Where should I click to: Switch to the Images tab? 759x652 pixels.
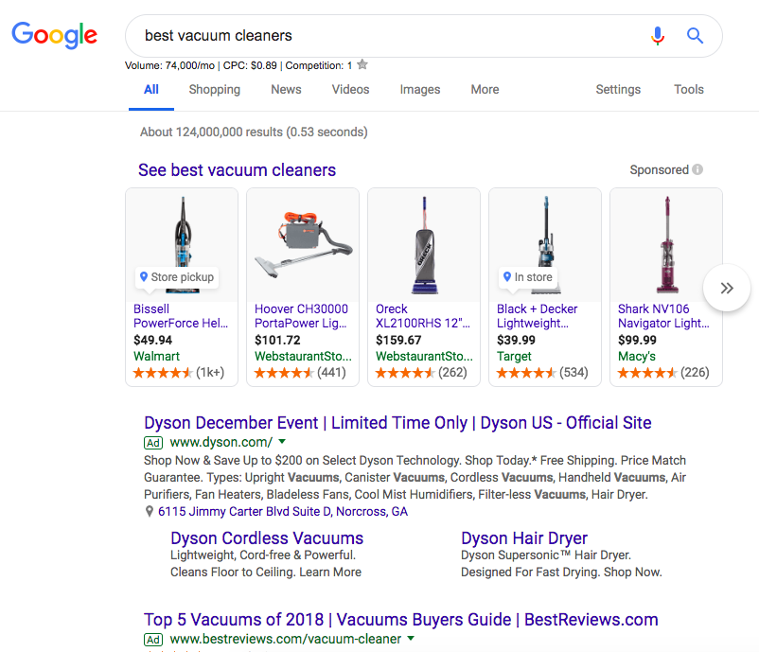(x=419, y=90)
